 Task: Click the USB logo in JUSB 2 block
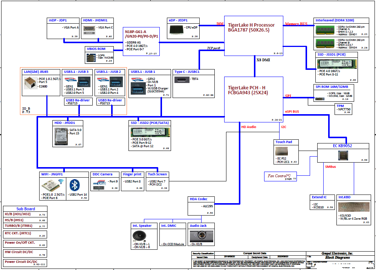[103, 79]
